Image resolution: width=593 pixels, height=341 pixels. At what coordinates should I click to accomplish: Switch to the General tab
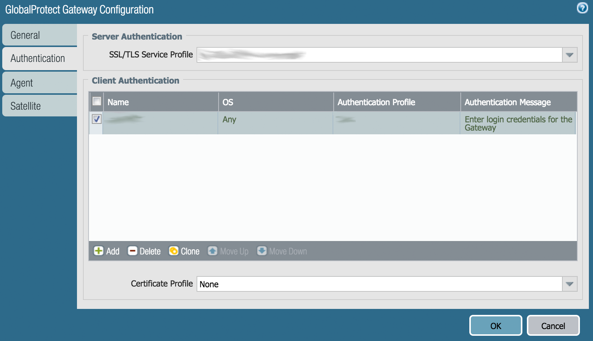coord(40,35)
